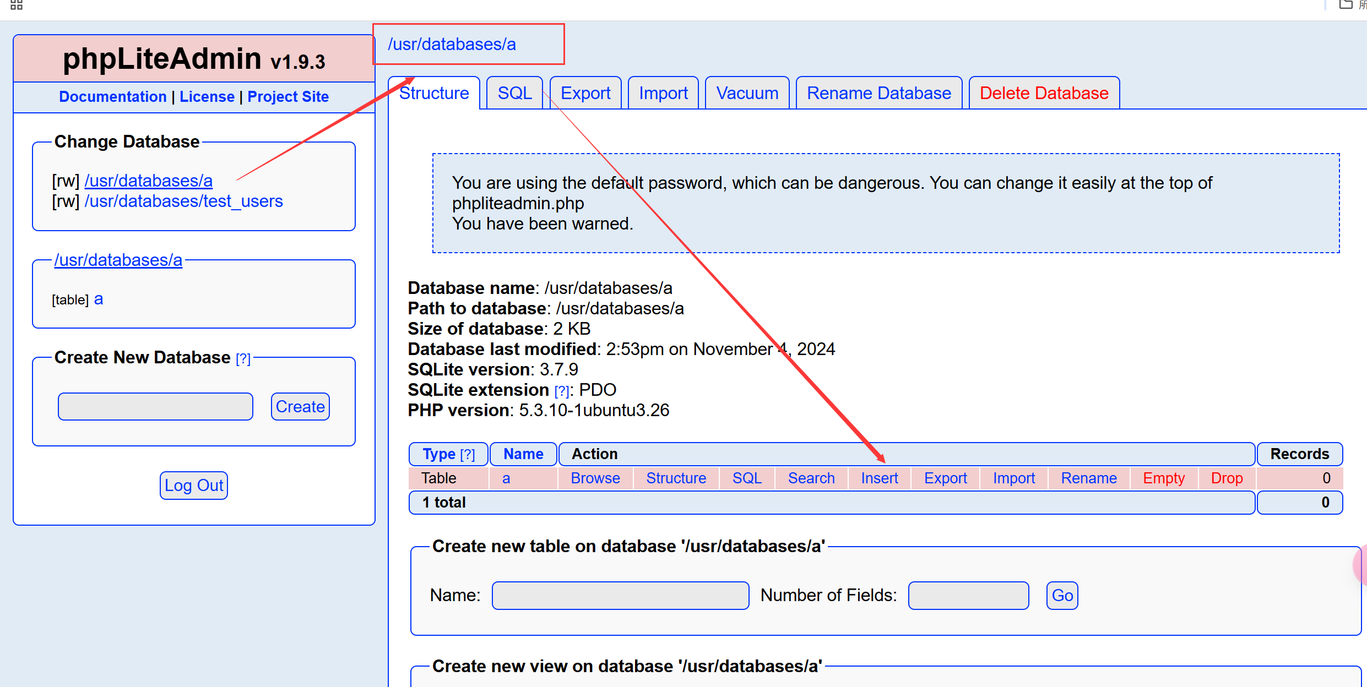Open the /usr/databases/a fieldset legend link
The image size is (1367, 687).
(x=118, y=260)
